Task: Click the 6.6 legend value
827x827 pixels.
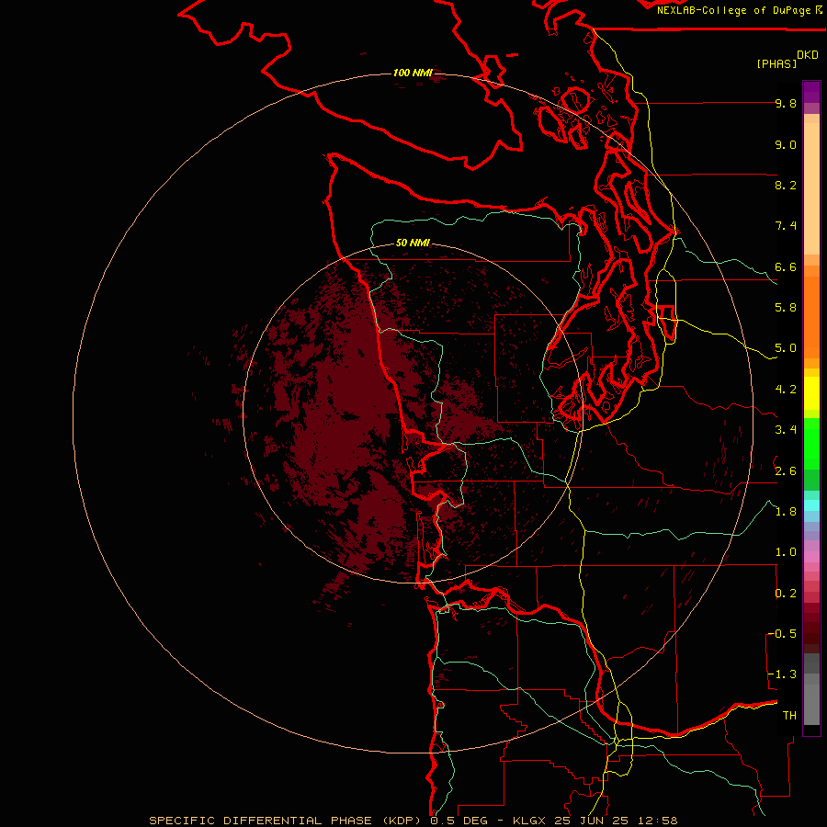Action: click(x=786, y=266)
